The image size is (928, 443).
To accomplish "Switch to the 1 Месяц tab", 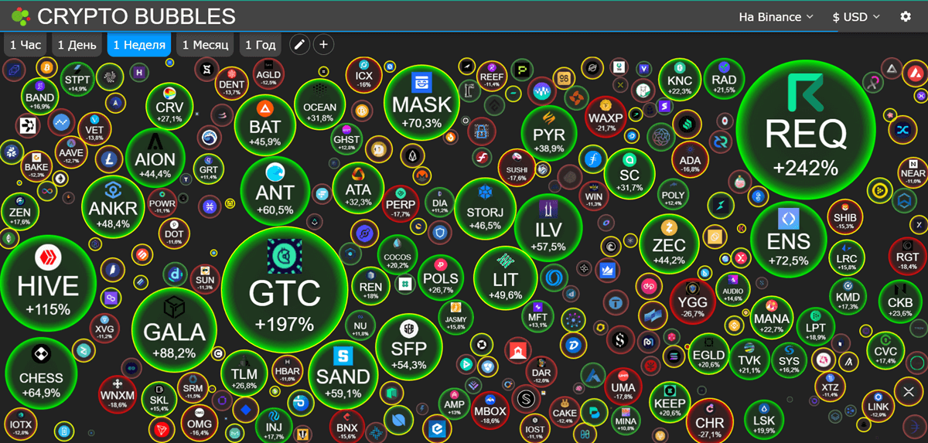I will point(205,45).
